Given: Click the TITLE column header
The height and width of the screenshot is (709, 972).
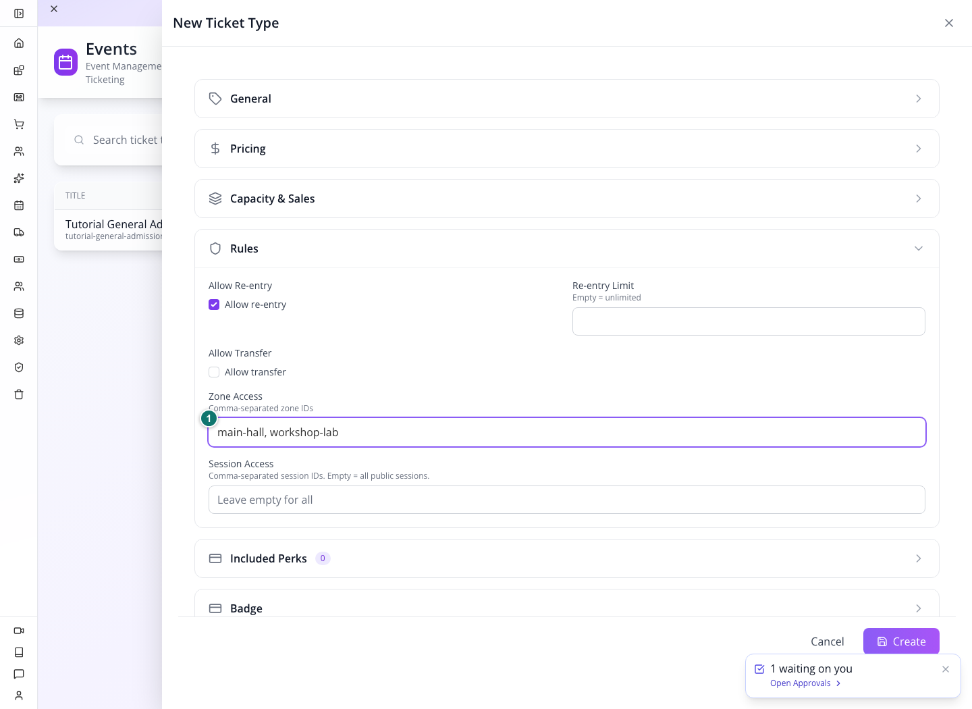Looking at the screenshot, I should (76, 196).
